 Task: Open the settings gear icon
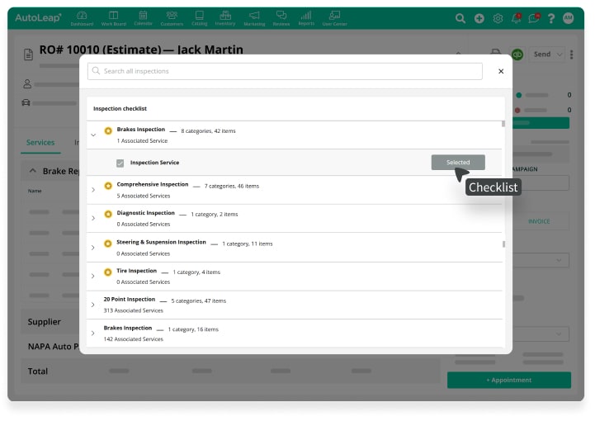click(x=498, y=18)
